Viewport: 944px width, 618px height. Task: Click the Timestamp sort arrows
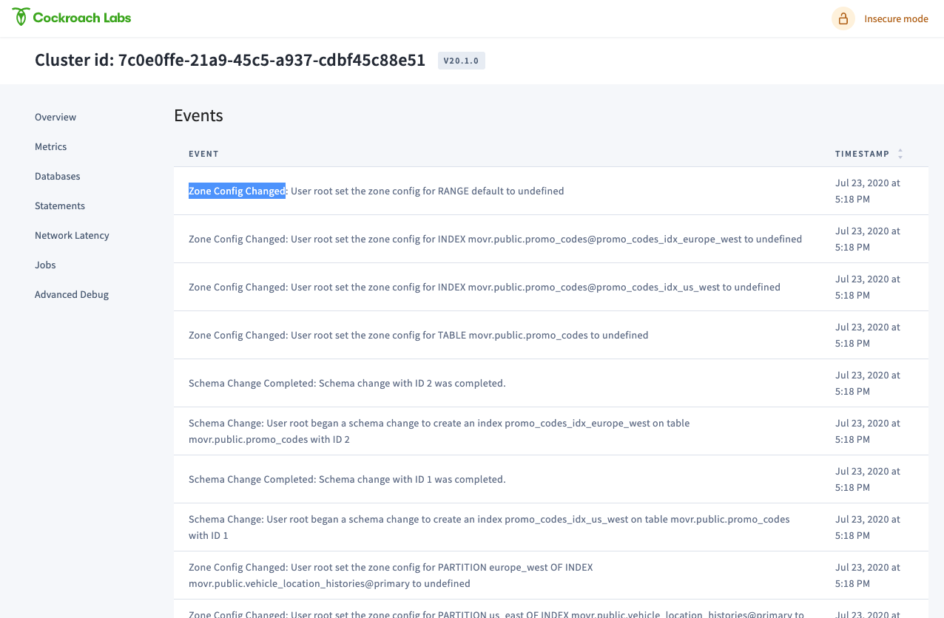(x=900, y=153)
